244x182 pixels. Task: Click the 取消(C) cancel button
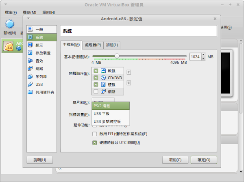pyautogui.click(x=175, y=160)
